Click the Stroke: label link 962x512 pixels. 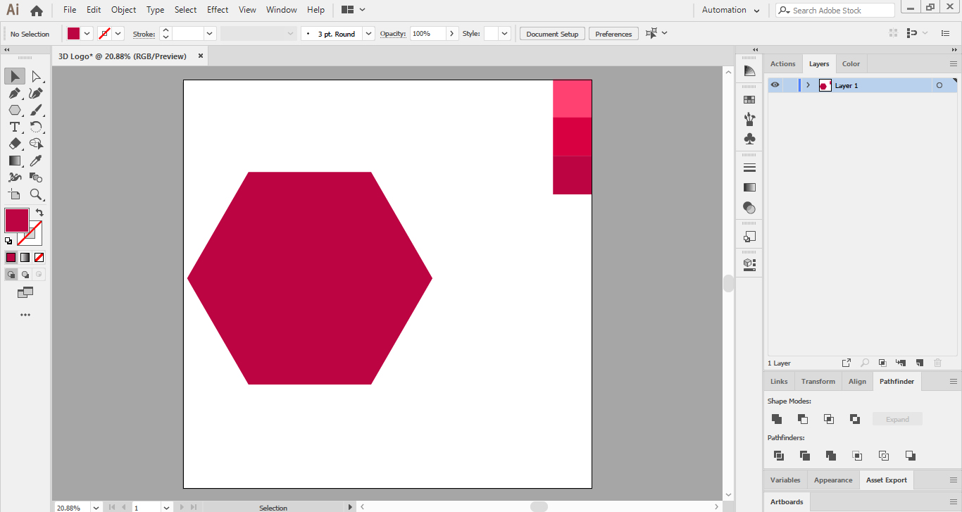pyautogui.click(x=144, y=34)
